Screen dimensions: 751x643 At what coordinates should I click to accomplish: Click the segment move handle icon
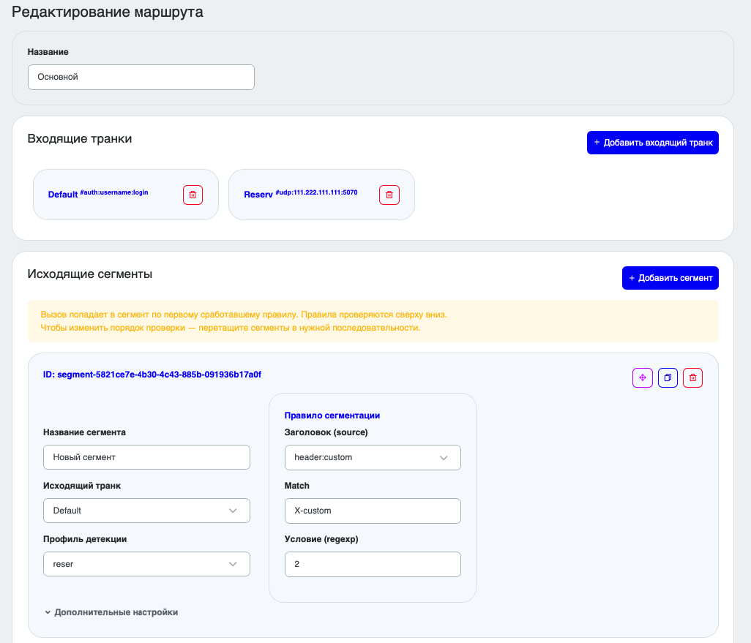click(642, 377)
